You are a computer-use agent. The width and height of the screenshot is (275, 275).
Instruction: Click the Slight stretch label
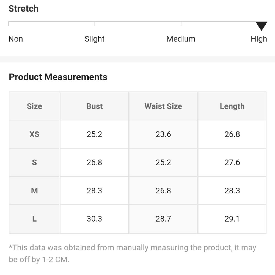pos(94,39)
